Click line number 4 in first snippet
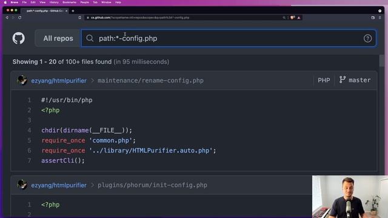Viewport: 388px width, 218px height. coord(29,130)
